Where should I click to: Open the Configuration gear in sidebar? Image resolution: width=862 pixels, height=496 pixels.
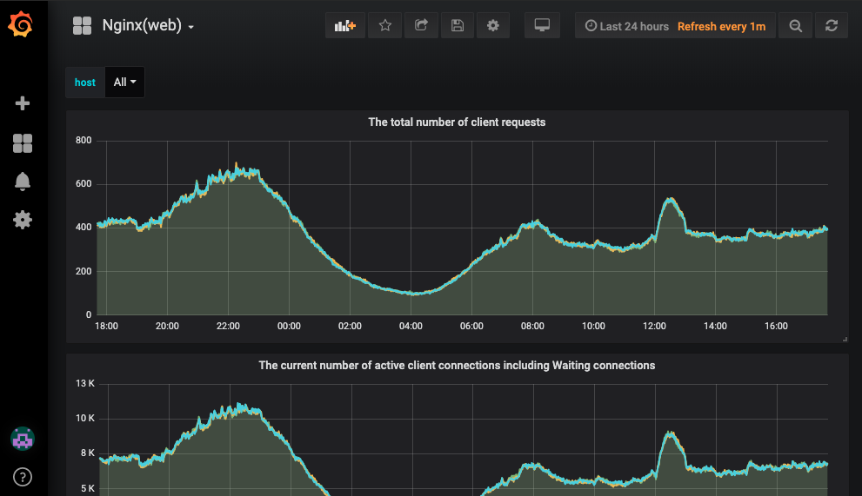click(x=23, y=220)
